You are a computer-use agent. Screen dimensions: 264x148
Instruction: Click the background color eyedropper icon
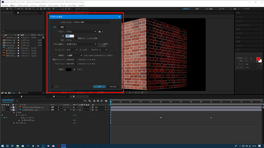(x=74, y=69)
